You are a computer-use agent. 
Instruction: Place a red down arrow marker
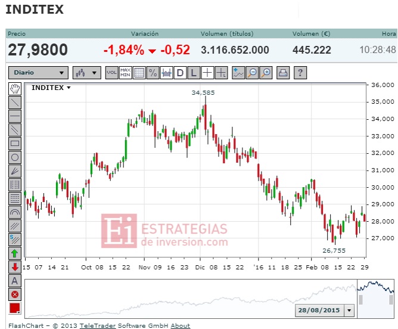click(x=15, y=267)
